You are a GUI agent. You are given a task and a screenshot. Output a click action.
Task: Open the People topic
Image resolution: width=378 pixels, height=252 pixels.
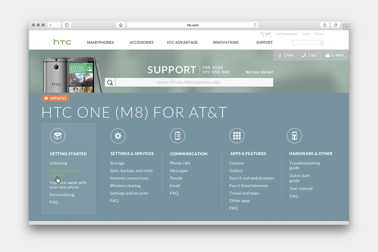tap(176, 178)
